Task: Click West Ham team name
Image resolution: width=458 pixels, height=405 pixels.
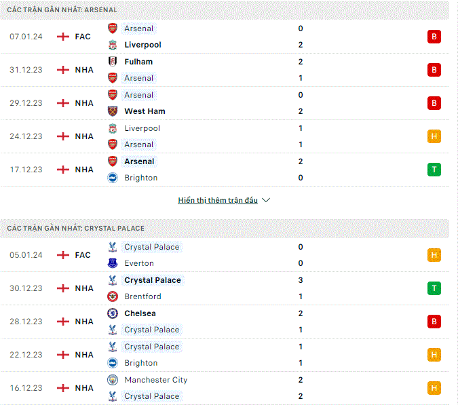Action: (x=145, y=111)
